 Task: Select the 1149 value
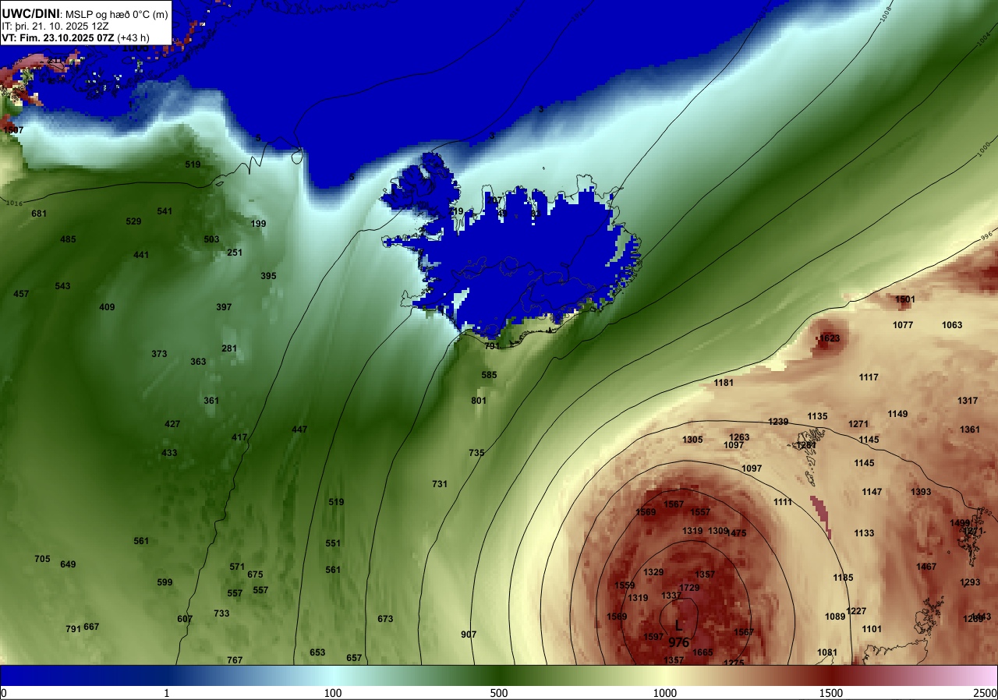point(897,414)
